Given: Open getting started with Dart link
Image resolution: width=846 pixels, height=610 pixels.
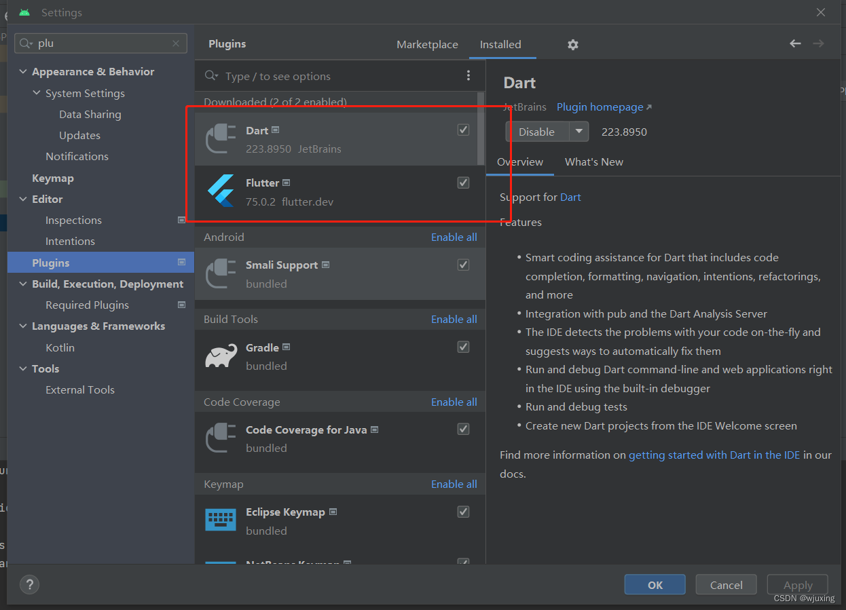Looking at the screenshot, I should tap(714, 455).
